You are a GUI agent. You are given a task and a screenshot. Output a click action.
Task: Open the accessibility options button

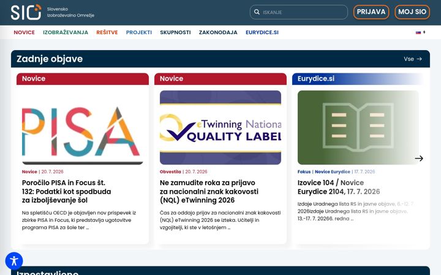coord(14,261)
